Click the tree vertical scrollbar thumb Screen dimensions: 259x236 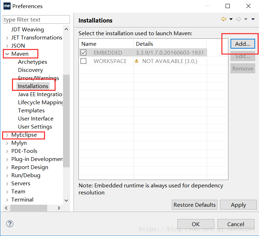pyautogui.click(x=67, y=121)
